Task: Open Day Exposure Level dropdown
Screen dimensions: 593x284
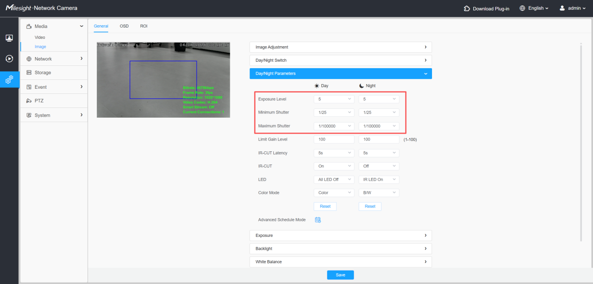Action: point(334,99)
